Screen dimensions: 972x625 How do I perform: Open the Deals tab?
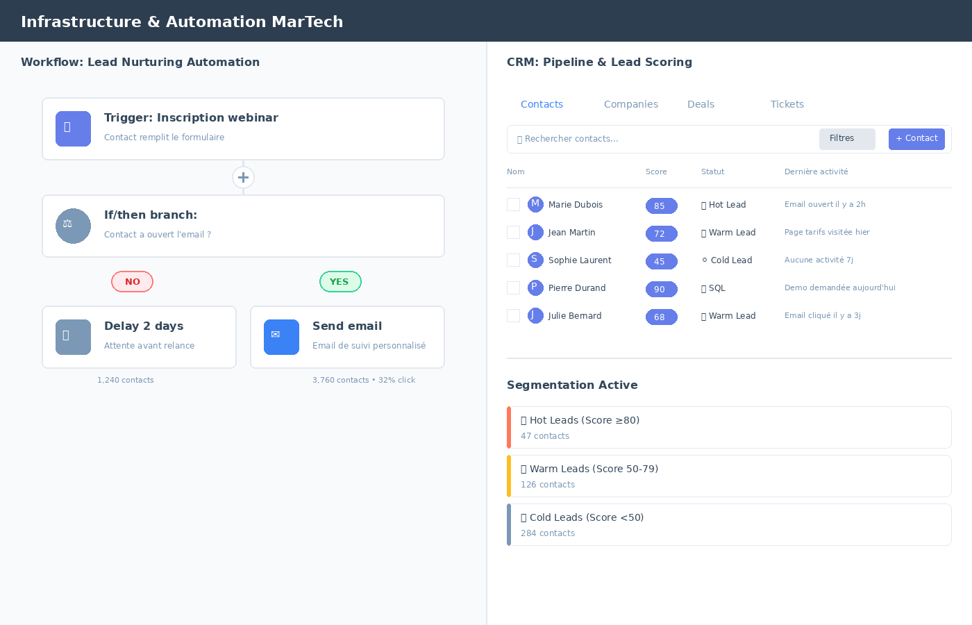[x=701, y=104]
